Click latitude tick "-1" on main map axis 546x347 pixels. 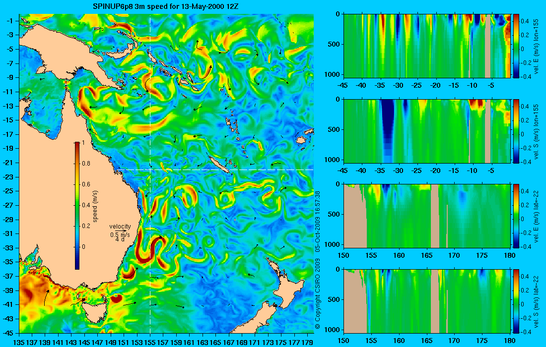point(10,21)
